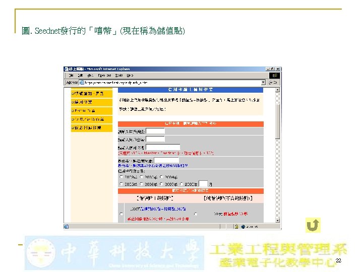Click the first orange section header bar
The height and width of the screenshot is (272, 363).
[191, 124]
